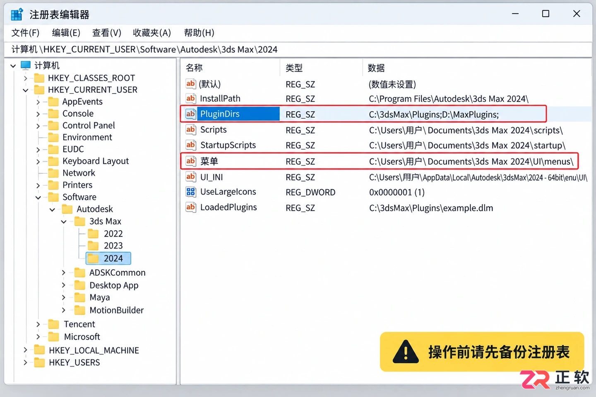Click the DWORD icon beside UseLargeIcons
The image size is (596, 397).
190,192
